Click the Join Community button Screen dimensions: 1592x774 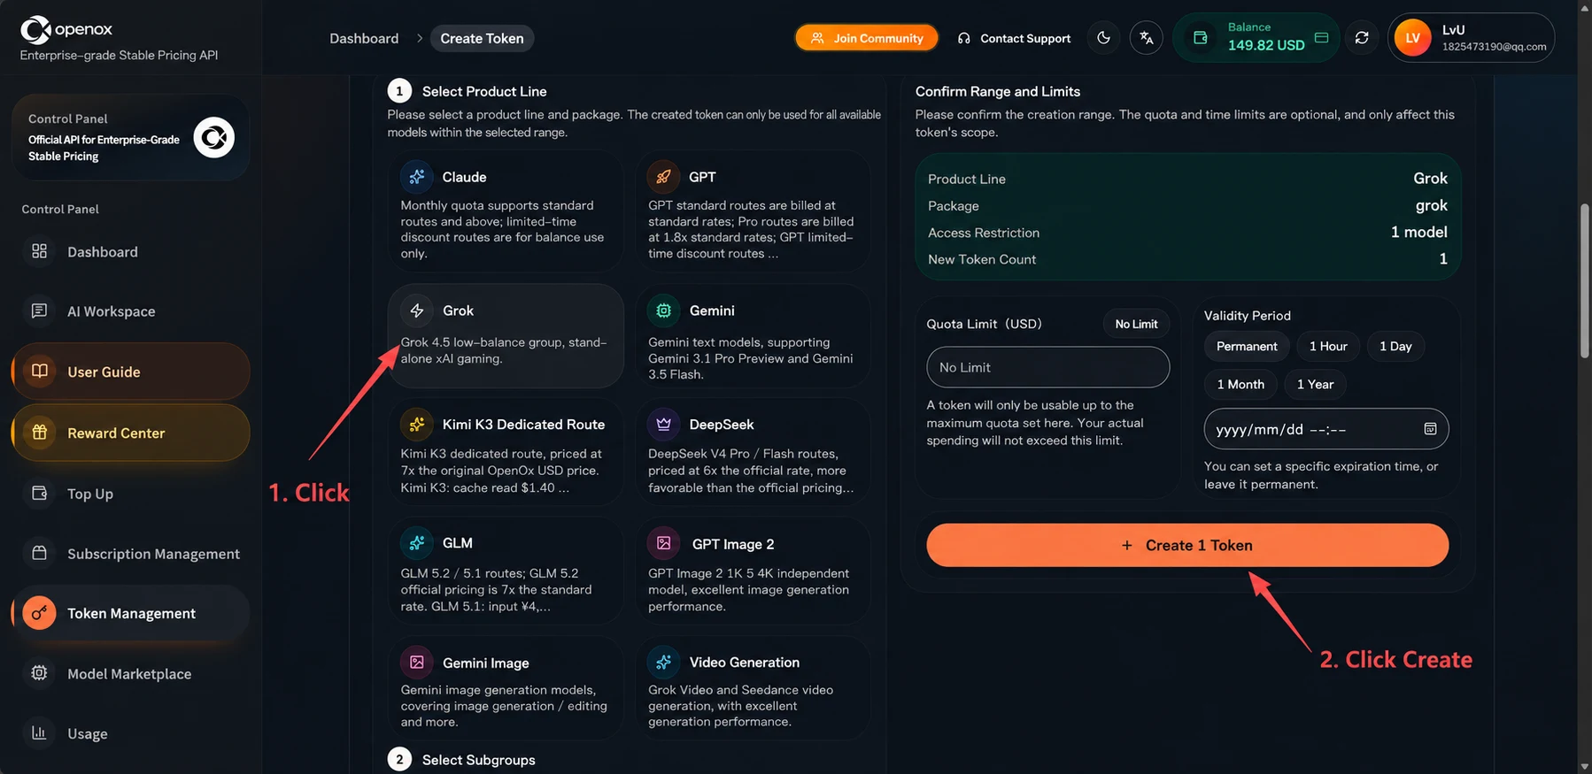866,38
